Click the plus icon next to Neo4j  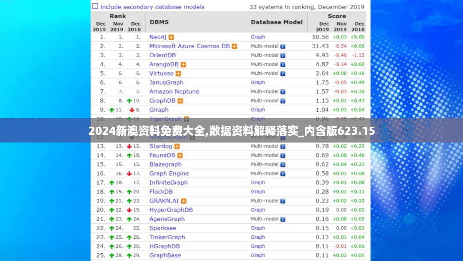click(171, 37)
